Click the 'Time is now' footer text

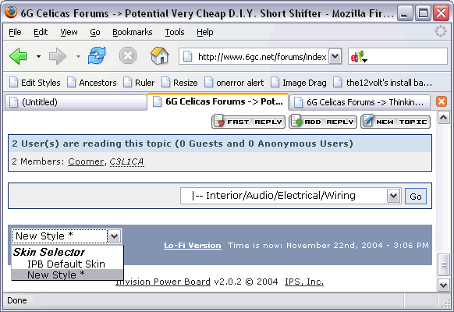point(328,246)
